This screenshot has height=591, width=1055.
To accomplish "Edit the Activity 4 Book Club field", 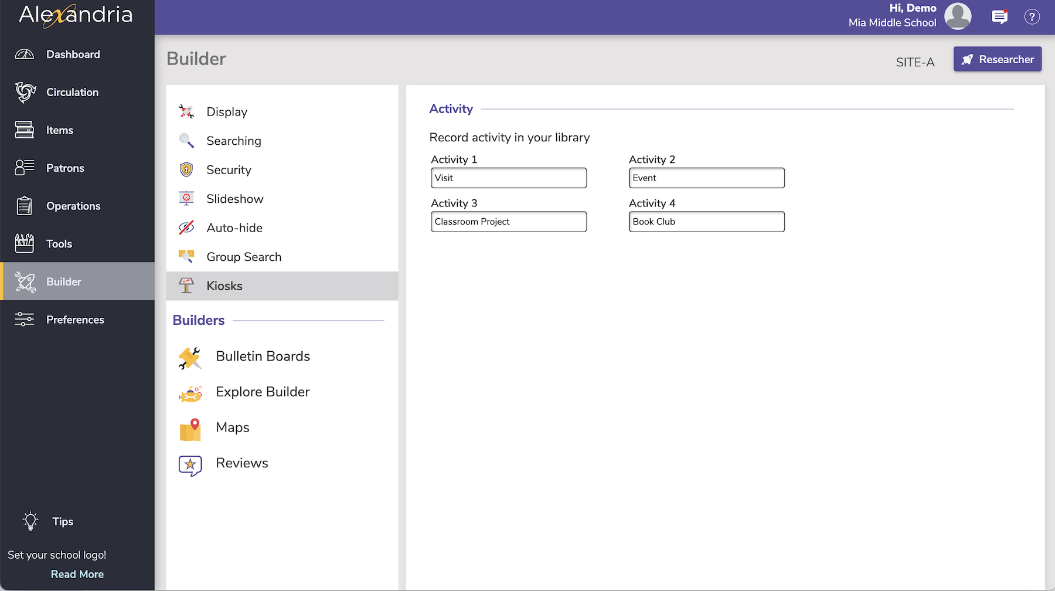I will coord(706,222).
